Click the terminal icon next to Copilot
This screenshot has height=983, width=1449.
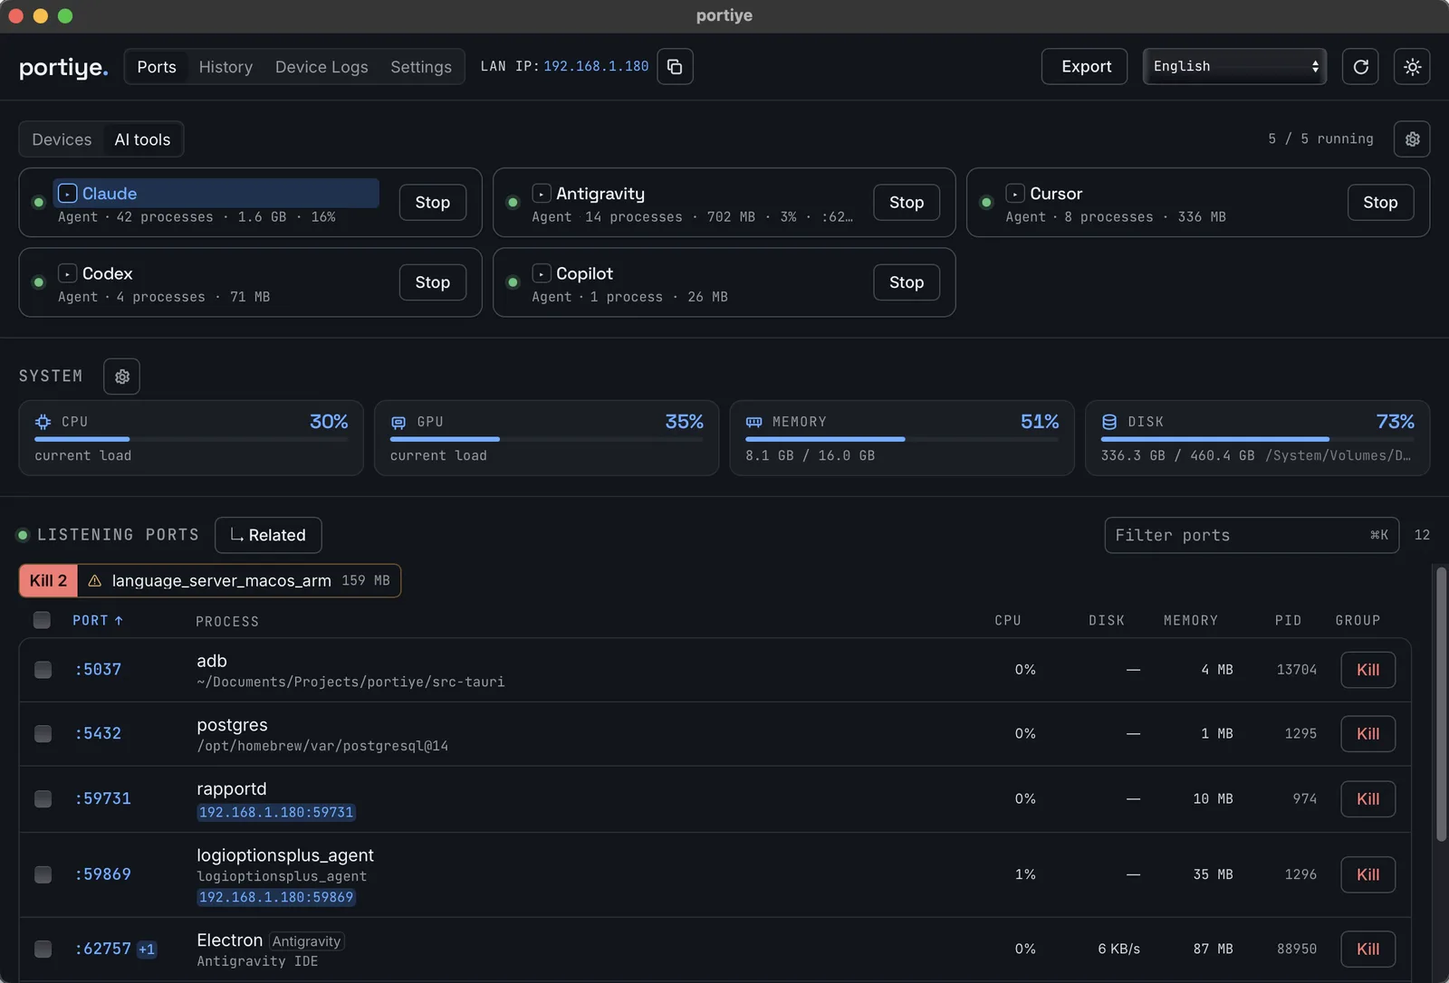pos(542,273)
